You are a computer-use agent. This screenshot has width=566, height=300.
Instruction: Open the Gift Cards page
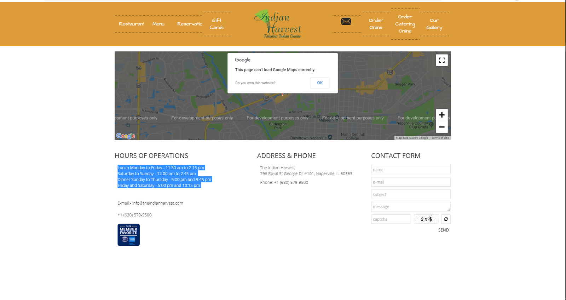pos(216,24)
